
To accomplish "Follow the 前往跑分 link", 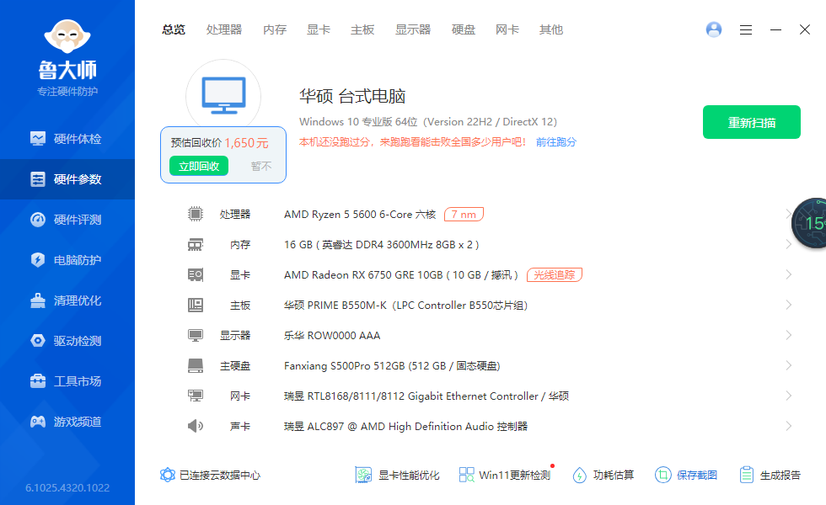I will point(556,142).
